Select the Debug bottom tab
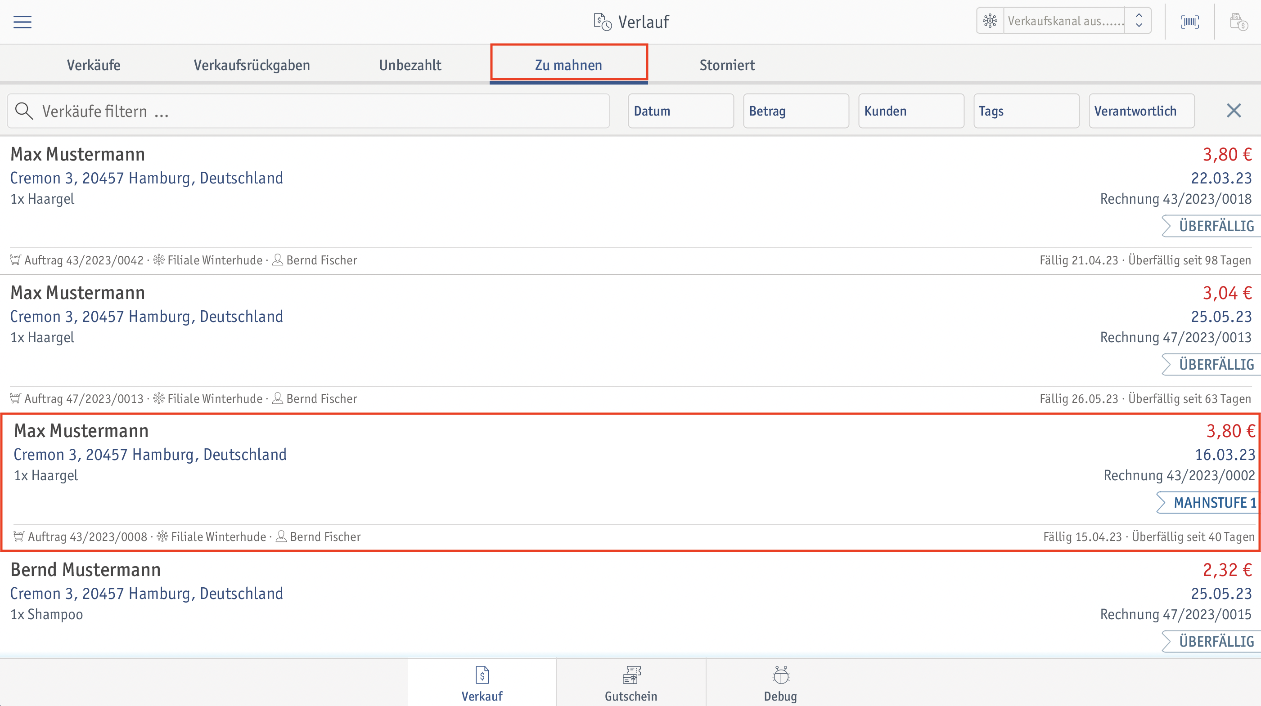The image size is (1261, 706). click(x=780, y=683)
